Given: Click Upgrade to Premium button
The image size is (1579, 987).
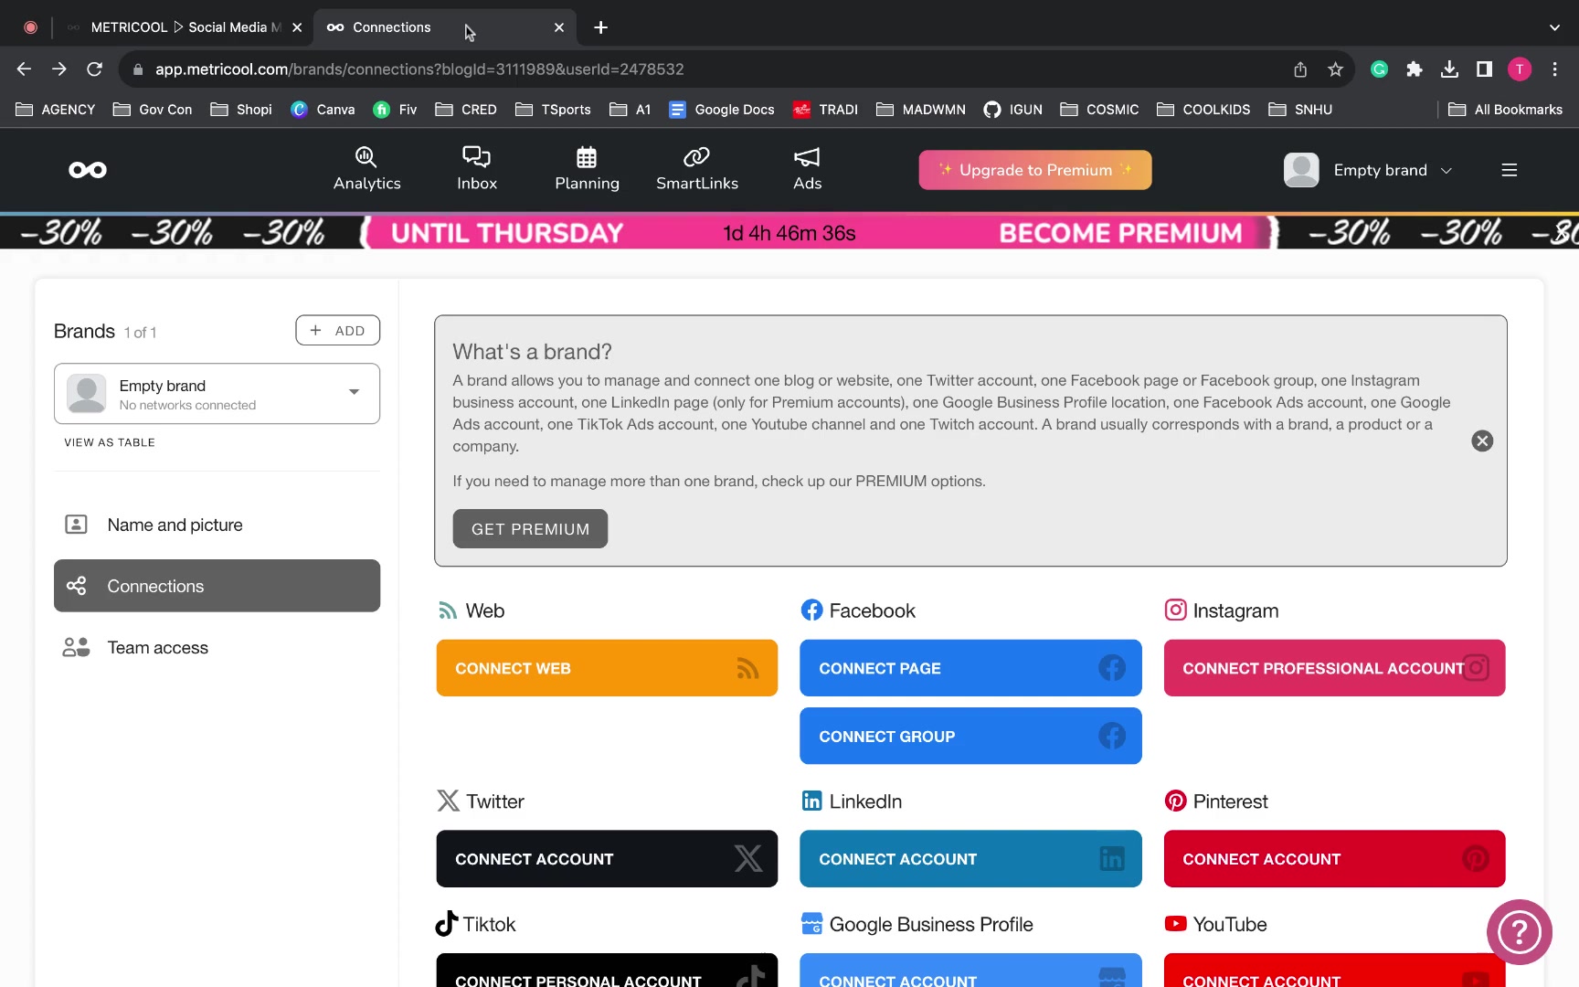Looking at the screenshot, I should click(x=1034, y=170).
